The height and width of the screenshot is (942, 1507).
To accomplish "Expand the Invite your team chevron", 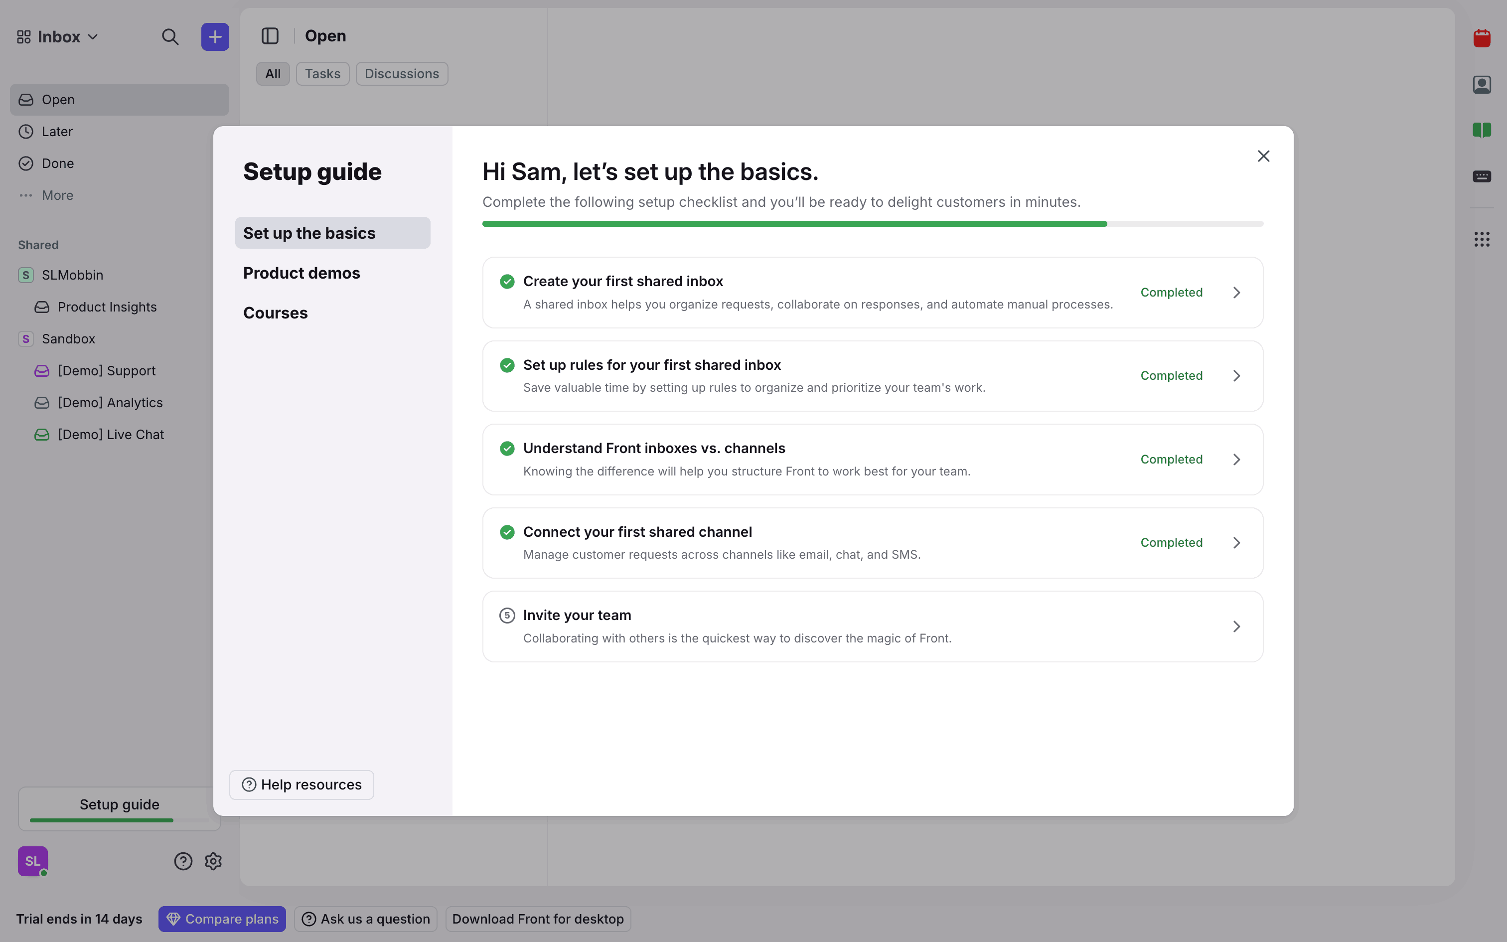I will pyautogui.click(x=1237, y=626).
